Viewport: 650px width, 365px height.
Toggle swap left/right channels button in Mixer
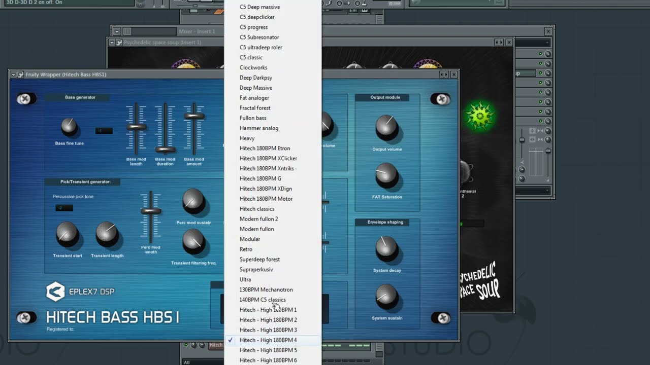532,139
